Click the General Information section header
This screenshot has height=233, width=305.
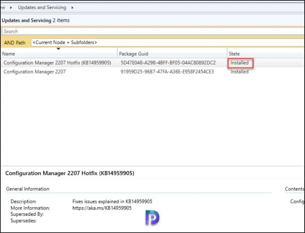tap(28, 189)
